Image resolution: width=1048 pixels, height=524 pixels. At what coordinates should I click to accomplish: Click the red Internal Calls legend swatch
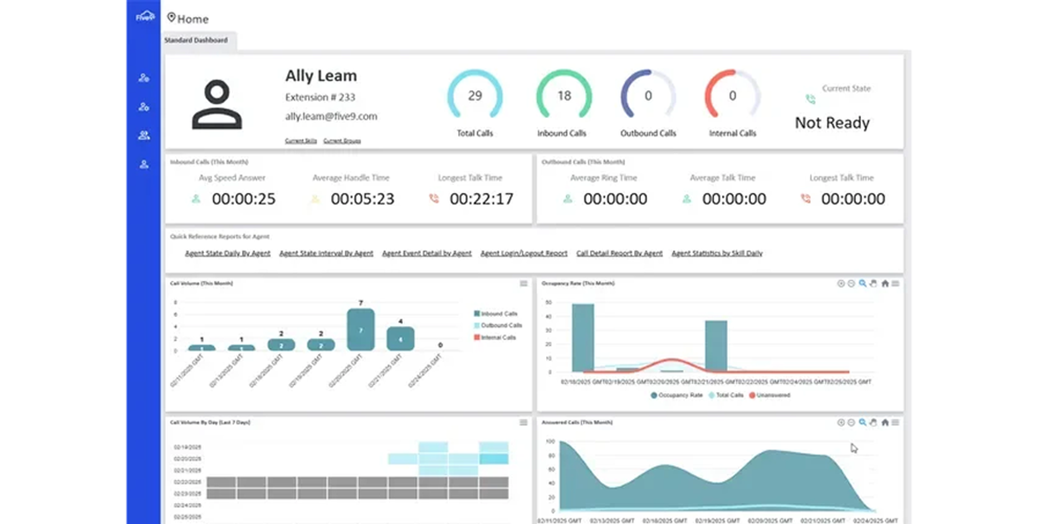477,337
